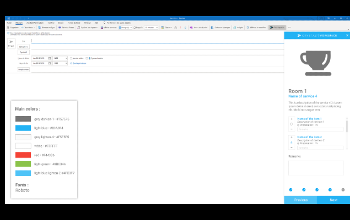This screenshot has width=350, height=220.
Task: Click the Notes de réunion OneNote icon
Action: (x=191, y=28)
